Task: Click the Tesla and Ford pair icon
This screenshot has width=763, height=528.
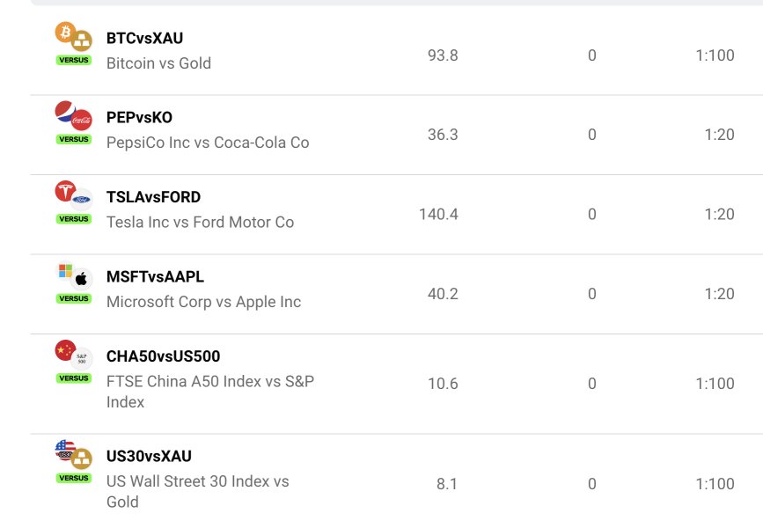Action: pyautogui.click(x=73, y=195)
